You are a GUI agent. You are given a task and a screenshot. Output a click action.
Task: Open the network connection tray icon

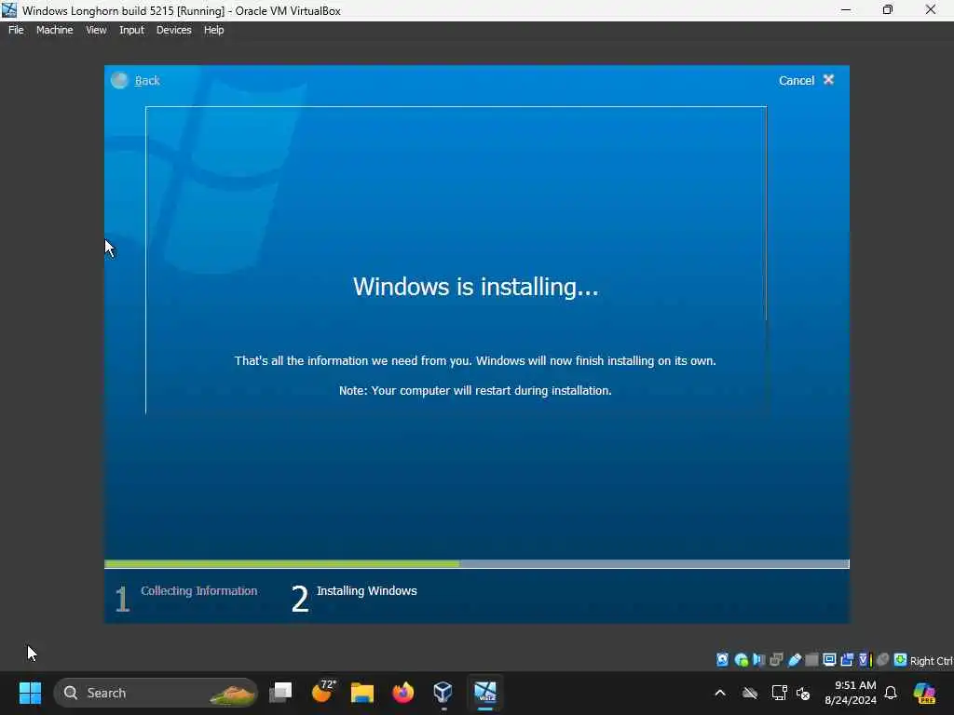779,693
